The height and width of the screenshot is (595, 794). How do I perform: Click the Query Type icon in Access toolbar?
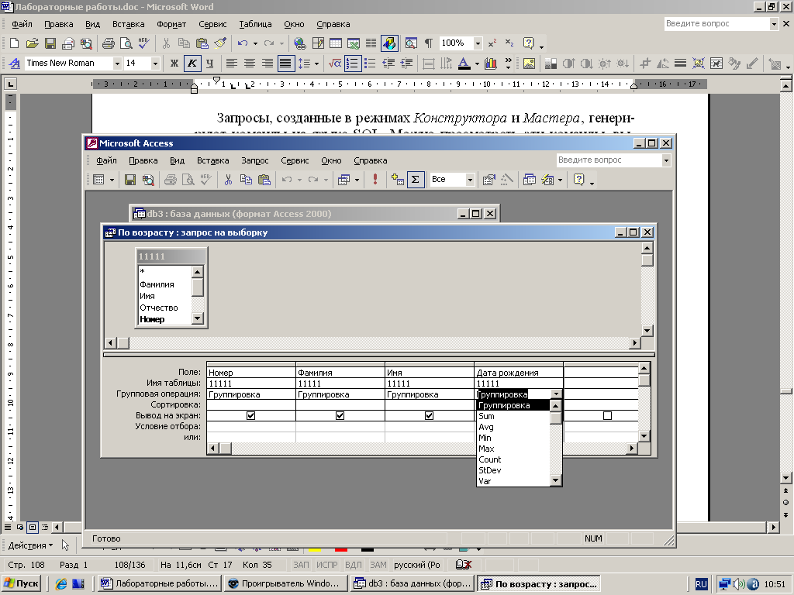pyautogui.click(x=343, y=180)
